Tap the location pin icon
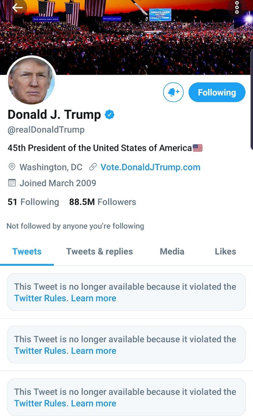Image resolution: width=253 pixels, height=416 pixels. point(12,167)
